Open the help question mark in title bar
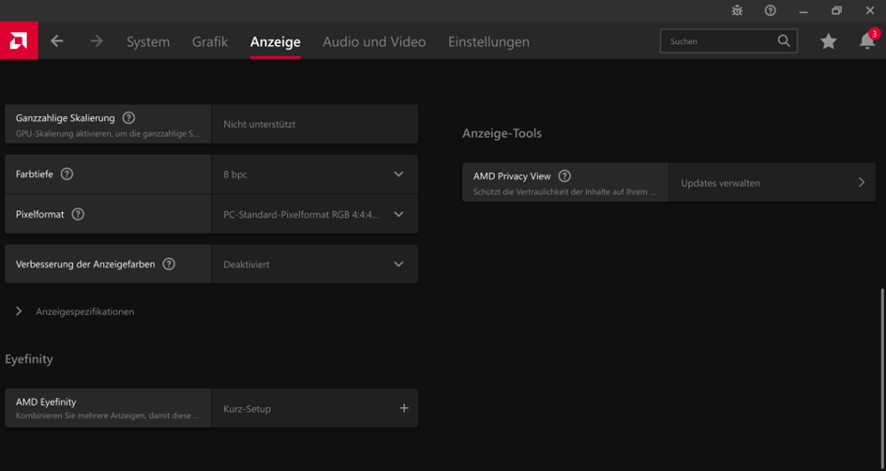The width and height of the screenshot is (886, 471). pos(770,10)
